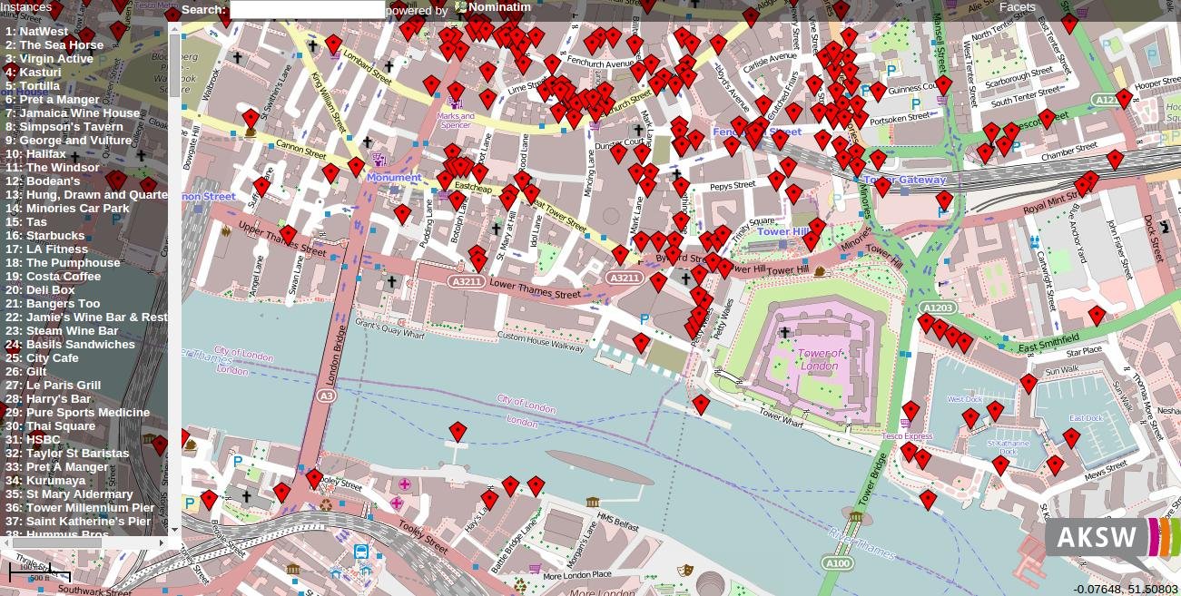Click '32: Taylor St Baristas'
1181x596 pixels.
[x=67, y=453]
